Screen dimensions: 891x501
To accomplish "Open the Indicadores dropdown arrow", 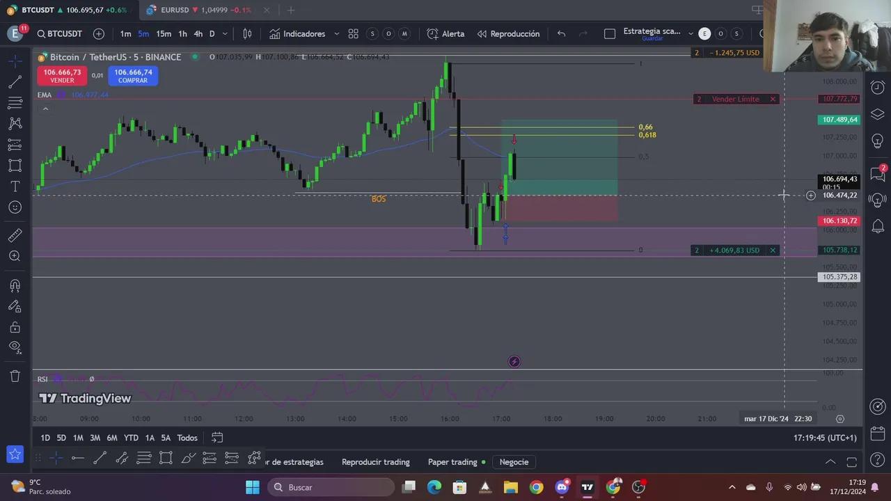I will [337, 34].
